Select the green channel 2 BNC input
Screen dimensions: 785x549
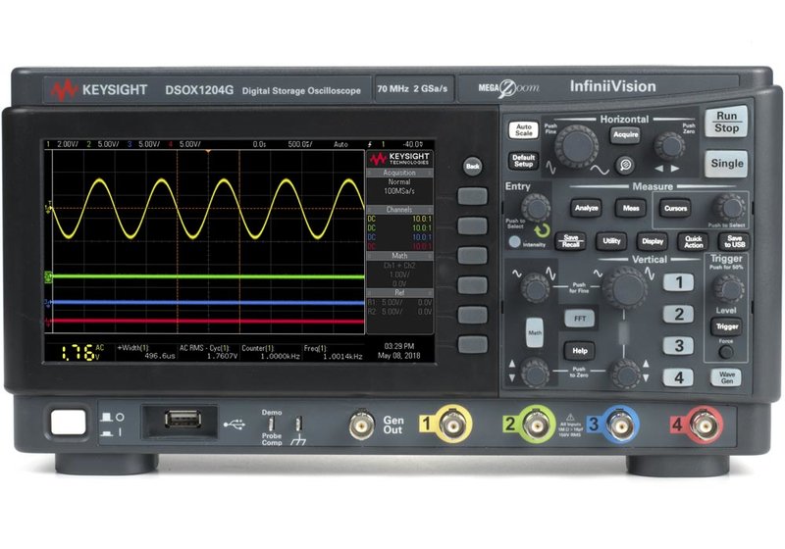point(536,424)
